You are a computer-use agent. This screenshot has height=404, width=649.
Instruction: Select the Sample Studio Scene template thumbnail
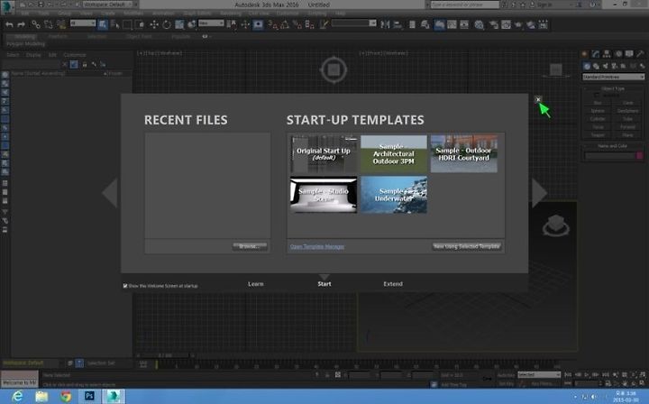324,195
